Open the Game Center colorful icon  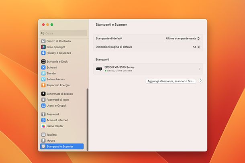43,126
